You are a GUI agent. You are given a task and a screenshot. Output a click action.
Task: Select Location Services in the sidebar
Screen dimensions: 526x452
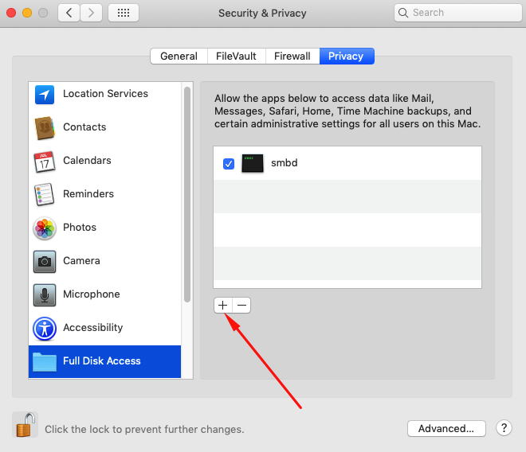[104, 94]
